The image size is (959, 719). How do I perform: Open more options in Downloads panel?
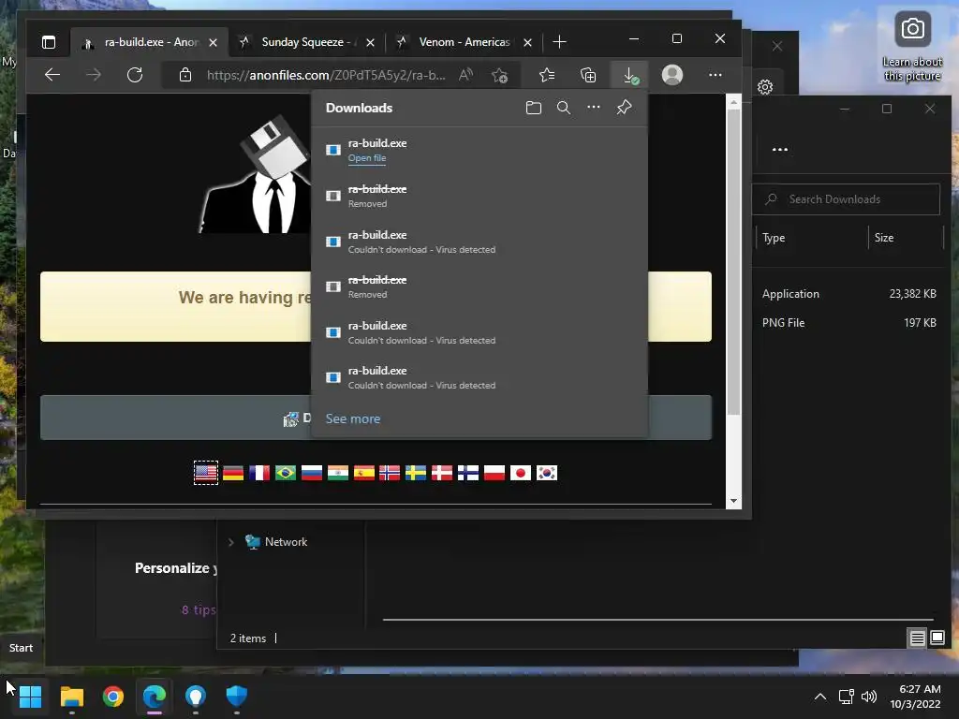pyautogui.click(x=593, y=108)
